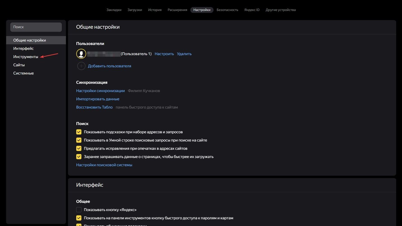This screenshot has height=226, width=402.
Task: Go to Расширения tab
Action: [177, 10]
